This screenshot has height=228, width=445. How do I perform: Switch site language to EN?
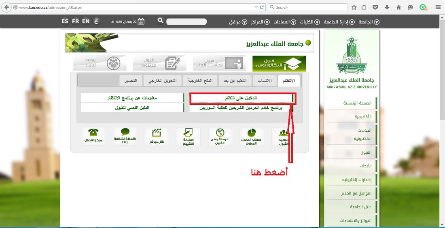coord(86,21)
